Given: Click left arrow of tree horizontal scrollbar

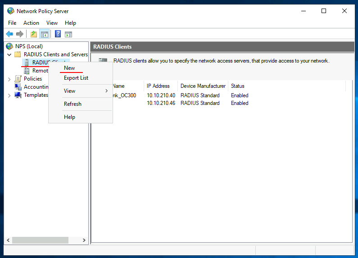Looking at the screenshot, I should coord(8,240).
